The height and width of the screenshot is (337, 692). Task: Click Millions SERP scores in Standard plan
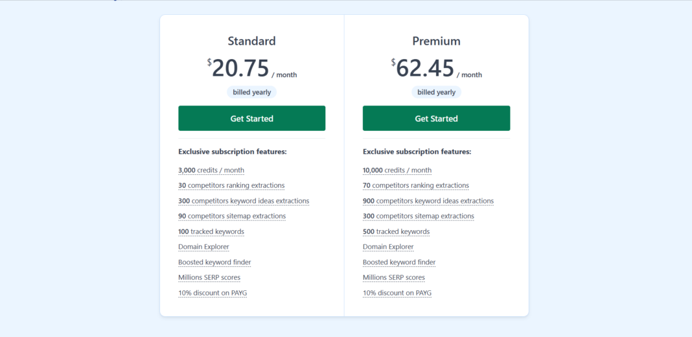tap(209, 277)
